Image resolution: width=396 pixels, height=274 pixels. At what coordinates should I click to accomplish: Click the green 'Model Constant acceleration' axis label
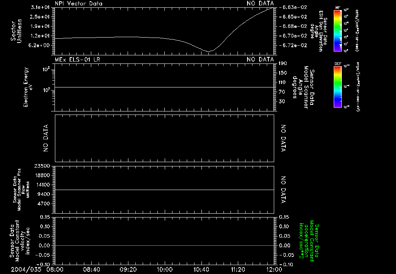(309, 241)
